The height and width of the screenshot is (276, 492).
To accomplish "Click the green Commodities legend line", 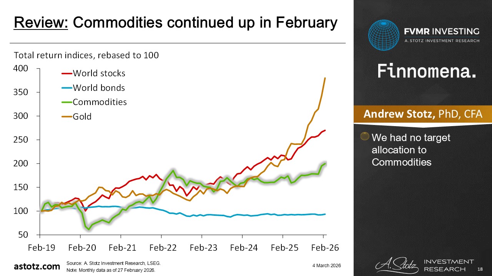I will coord(66,102).
